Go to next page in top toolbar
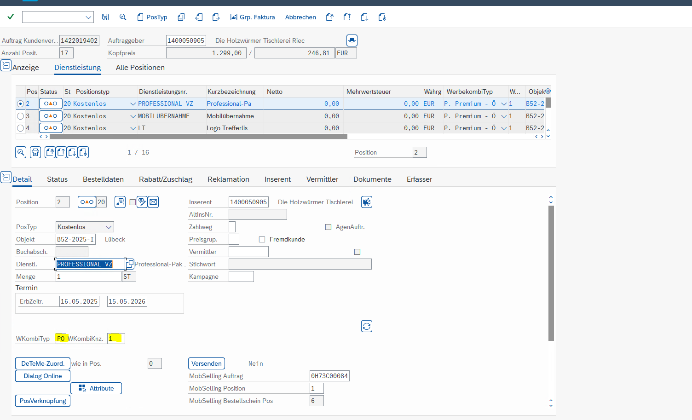 [365, 17]
